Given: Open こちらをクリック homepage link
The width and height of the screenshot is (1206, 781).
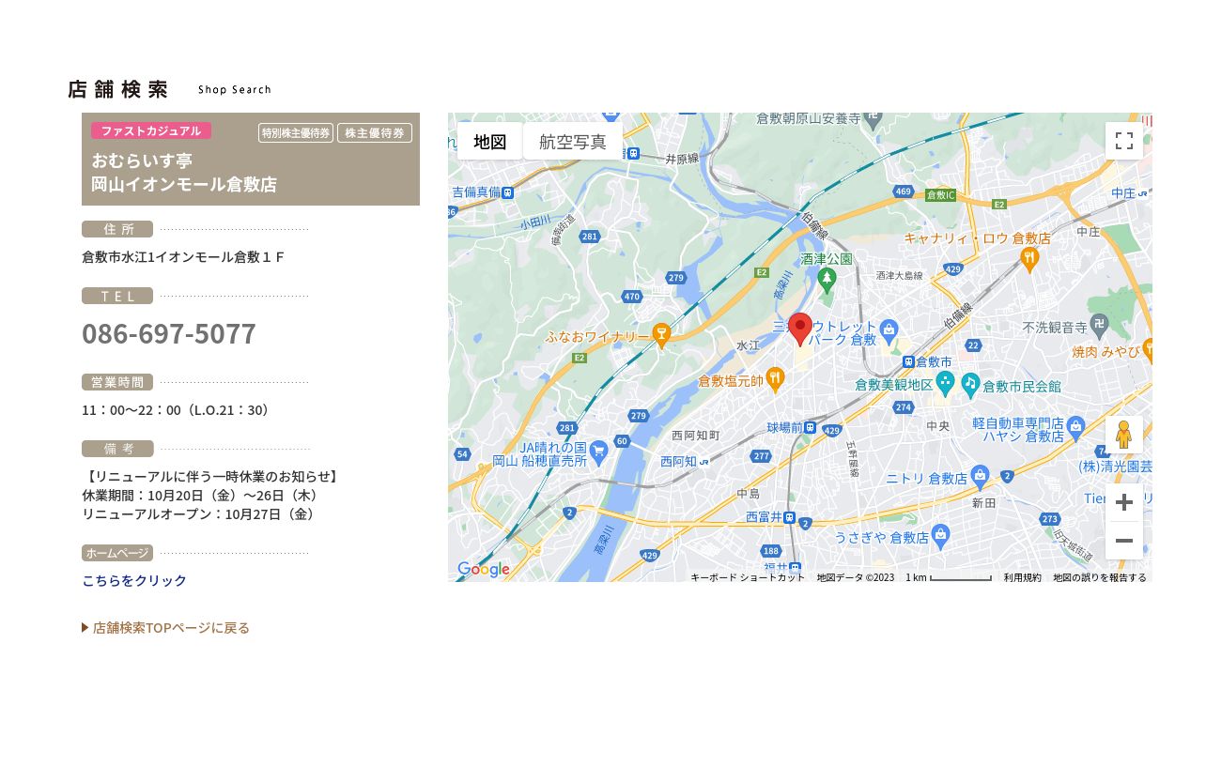Looking at the screenshot, I should (134, 581).
